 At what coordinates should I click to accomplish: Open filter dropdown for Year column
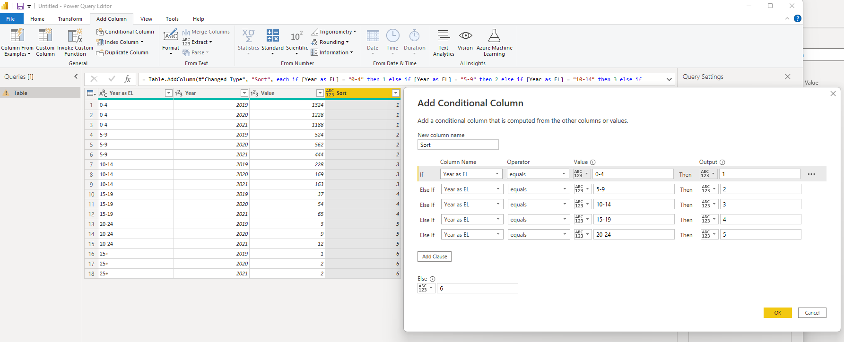click(244, 93)
